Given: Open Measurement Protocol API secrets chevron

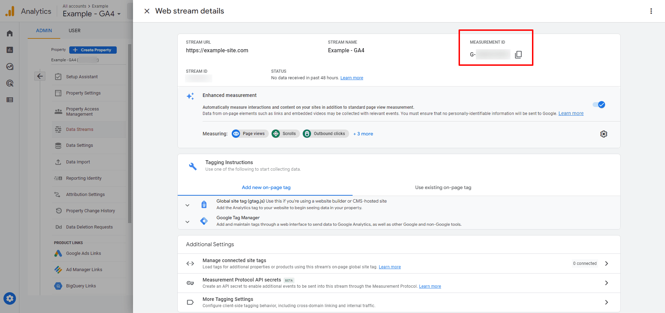Looking at the screenshot, I should click(606, 283).
